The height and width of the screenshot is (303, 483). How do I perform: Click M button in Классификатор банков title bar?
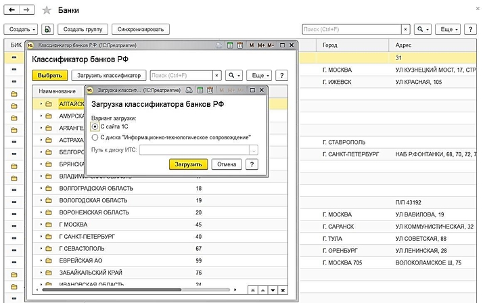[x=252, y=45]
